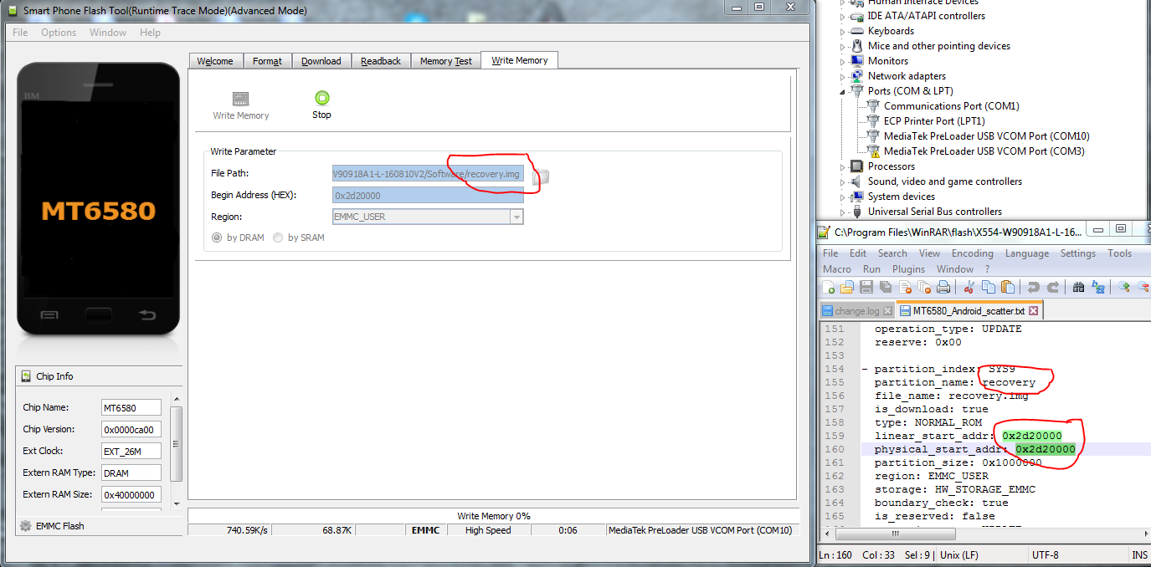The width and height of the screenshot is (1151, 567).
Task: Click the zoom in magnifier icon
Action: click(x=1124, y=288)
